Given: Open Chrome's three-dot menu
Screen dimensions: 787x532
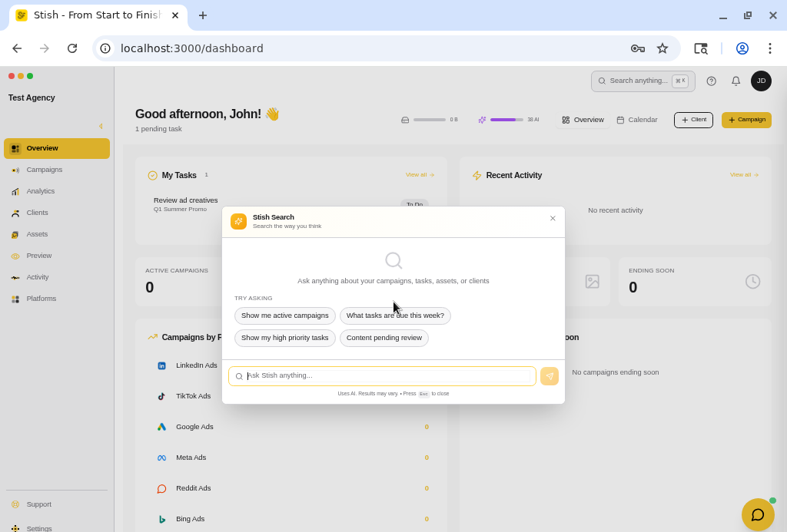Looking at the screenshot, I should point(769,48).
